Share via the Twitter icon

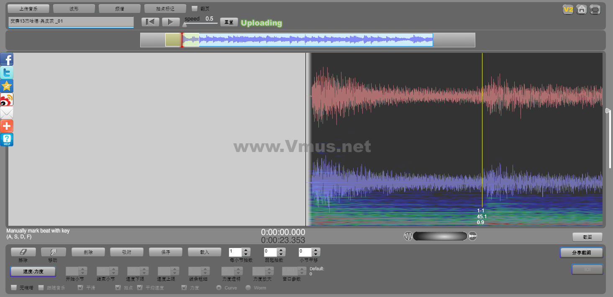pyautogui.click(x=7, y=73)
